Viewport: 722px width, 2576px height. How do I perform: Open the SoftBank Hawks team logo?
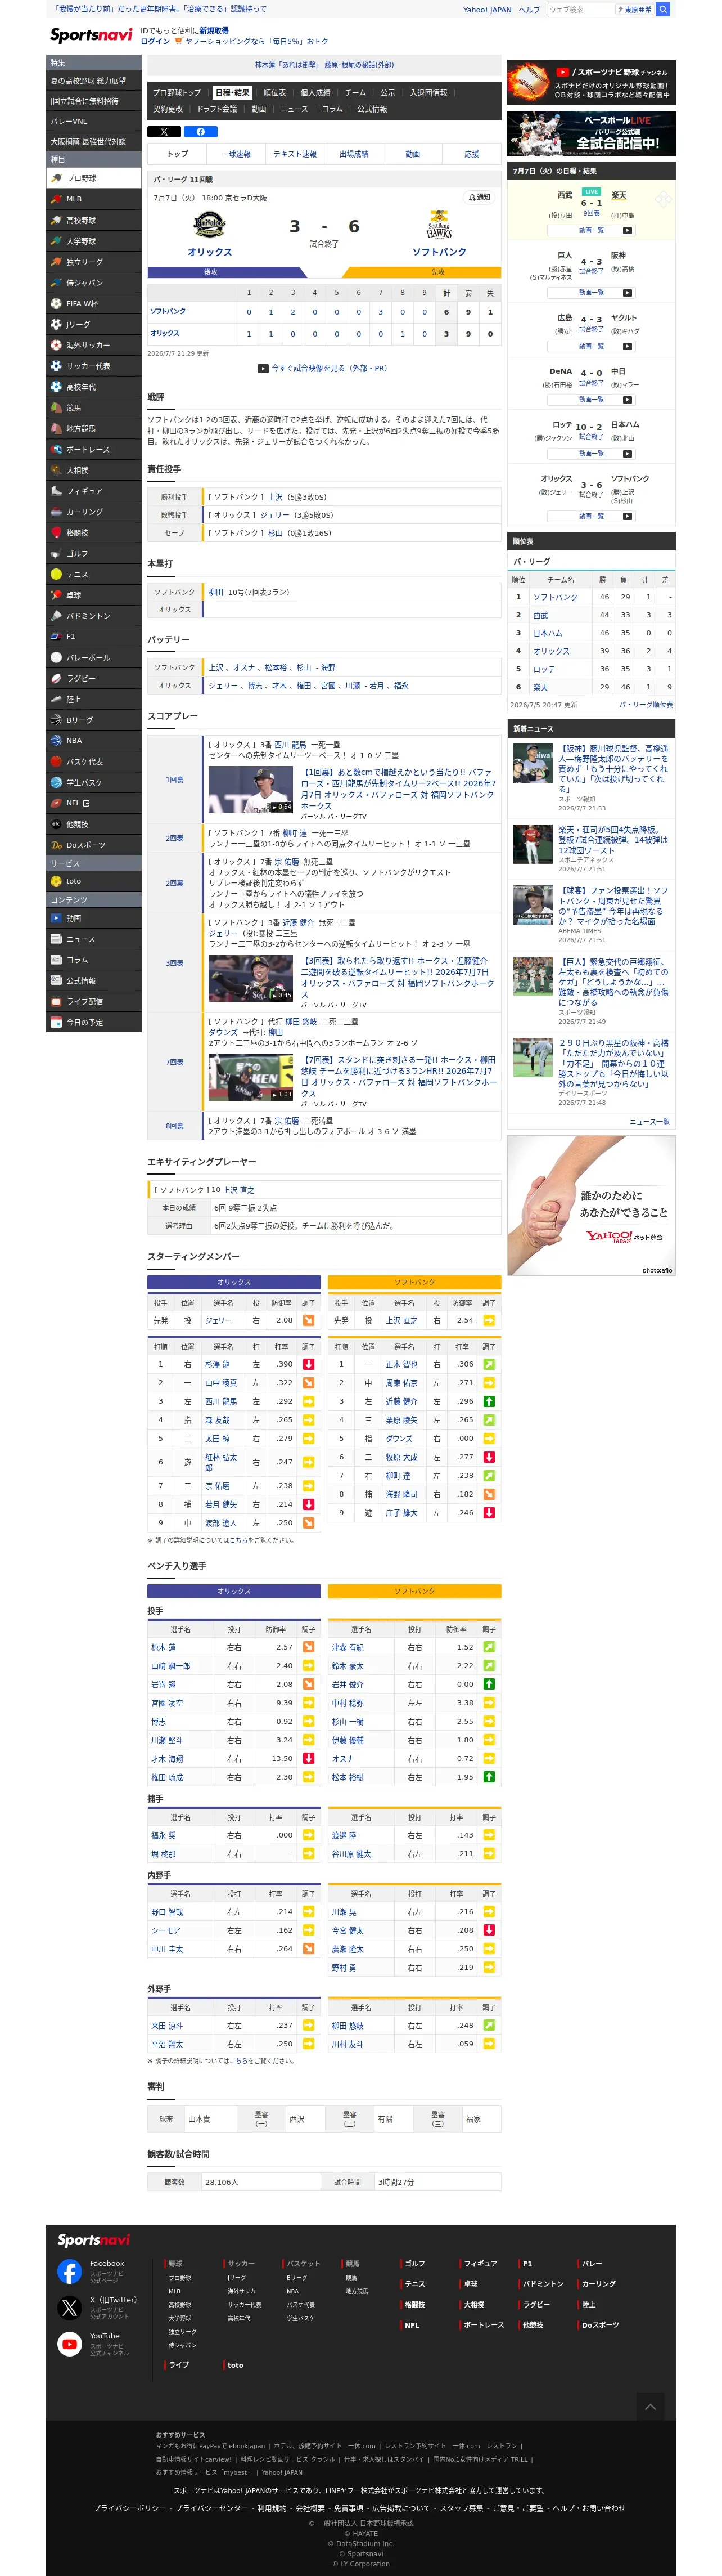click(439, 224)
